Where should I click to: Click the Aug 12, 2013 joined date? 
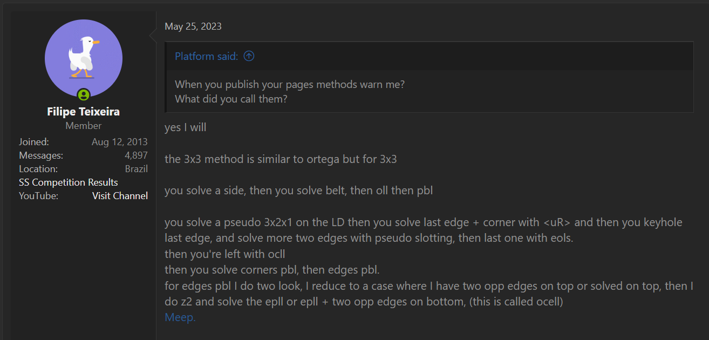click(120, 142)
